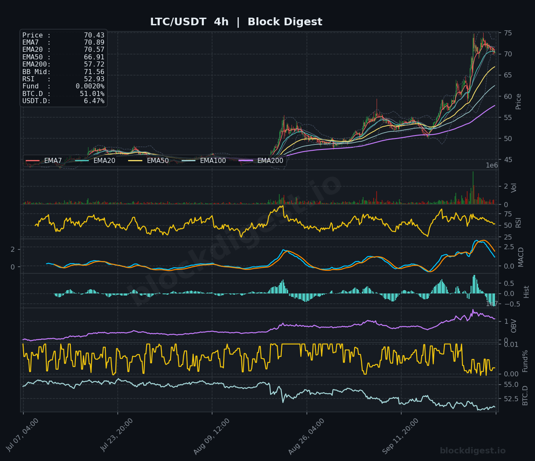The height and width of the screenshot is (461, 535).
Task: Click the EMA200 legend entry
Action: [261, 161]
